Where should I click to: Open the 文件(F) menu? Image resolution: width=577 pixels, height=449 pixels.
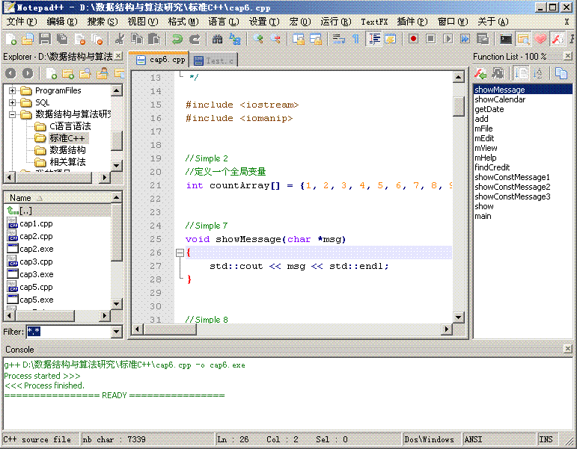pos(22,22)
